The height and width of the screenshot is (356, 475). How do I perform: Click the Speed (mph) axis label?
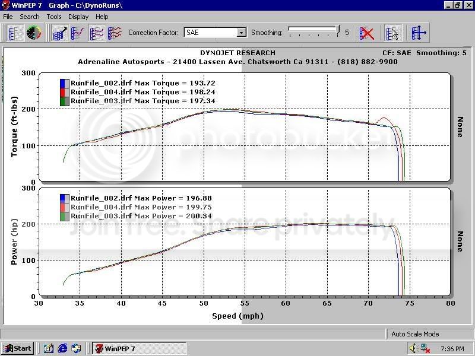pos(237,316)
